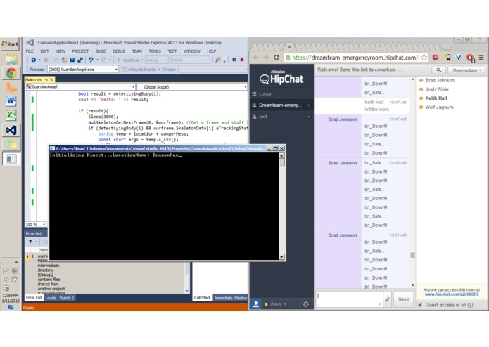This screenshot has height=347, width=489.
Task: Click the HipChat search magnifier button
Action: tap(439, 70)
